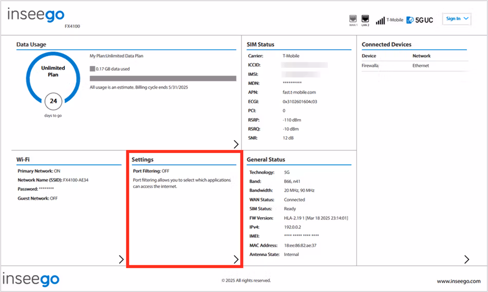Click RSRQ value -10 dBm
This screenshot has height=292, width=488.
click(x=290, y=129)
